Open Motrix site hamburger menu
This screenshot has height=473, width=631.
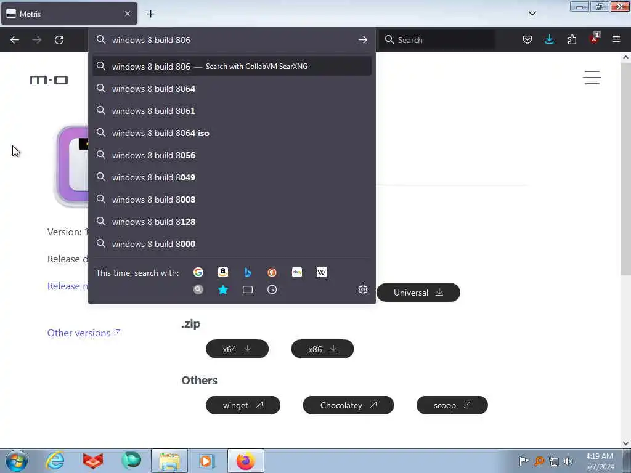(x=592, y=78)
